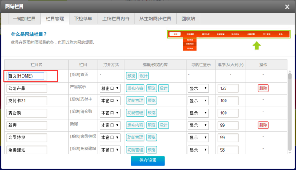
Task: Click the 保存设置 button
Action: pyautogui.click(x=148, y=161)
